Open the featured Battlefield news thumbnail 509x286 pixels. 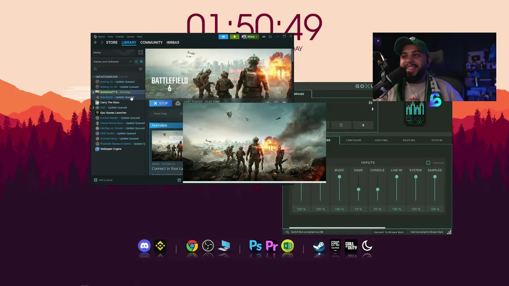[x=167, y=145]
